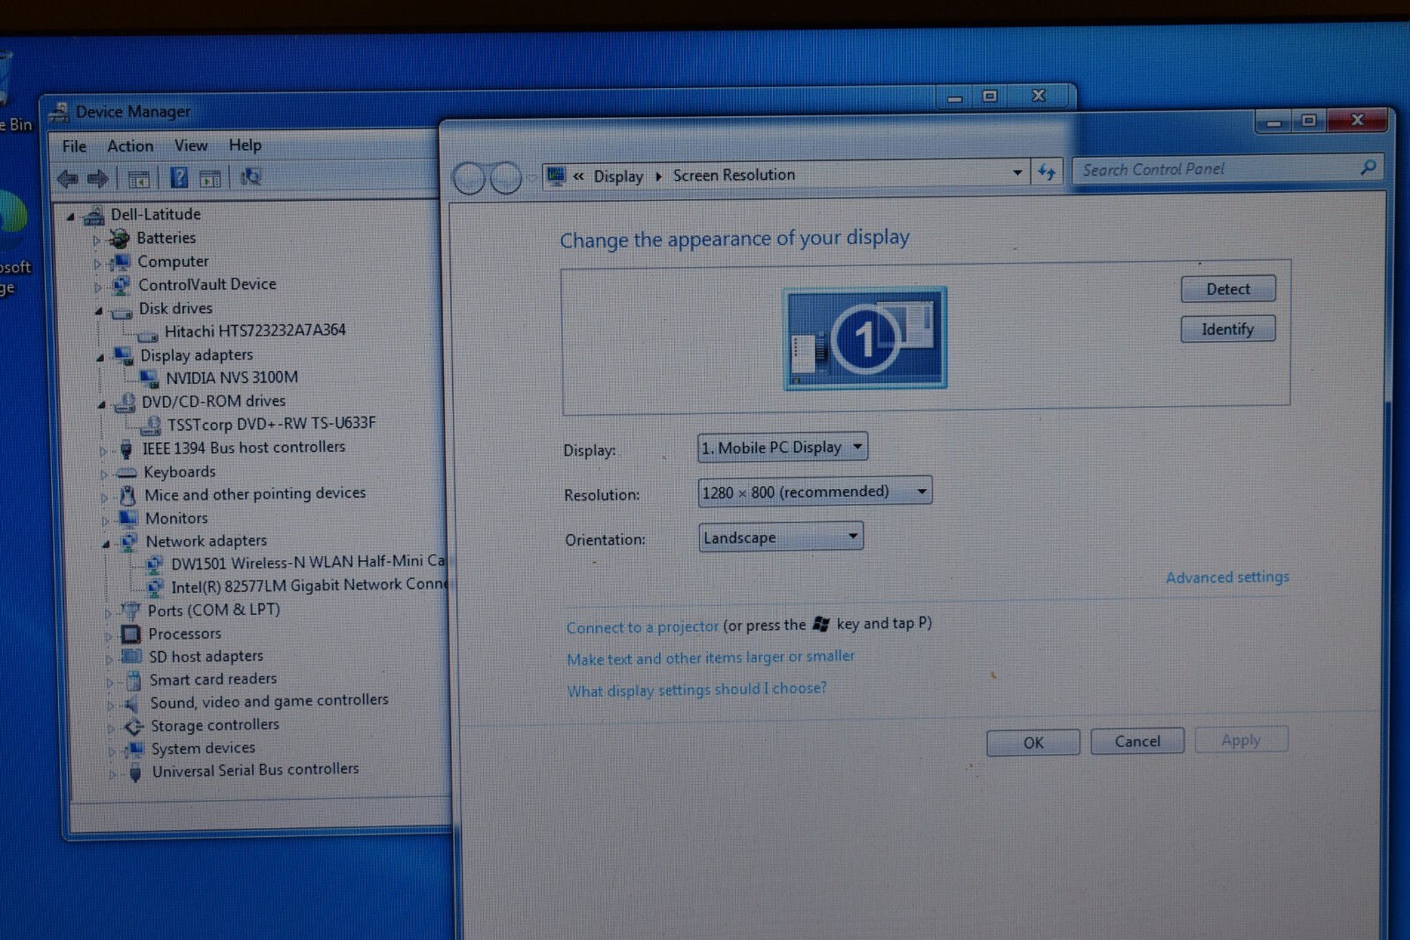The image size is (1410, 940).
Task: Select the Storage controllers icon
Action: pos(133,727)
